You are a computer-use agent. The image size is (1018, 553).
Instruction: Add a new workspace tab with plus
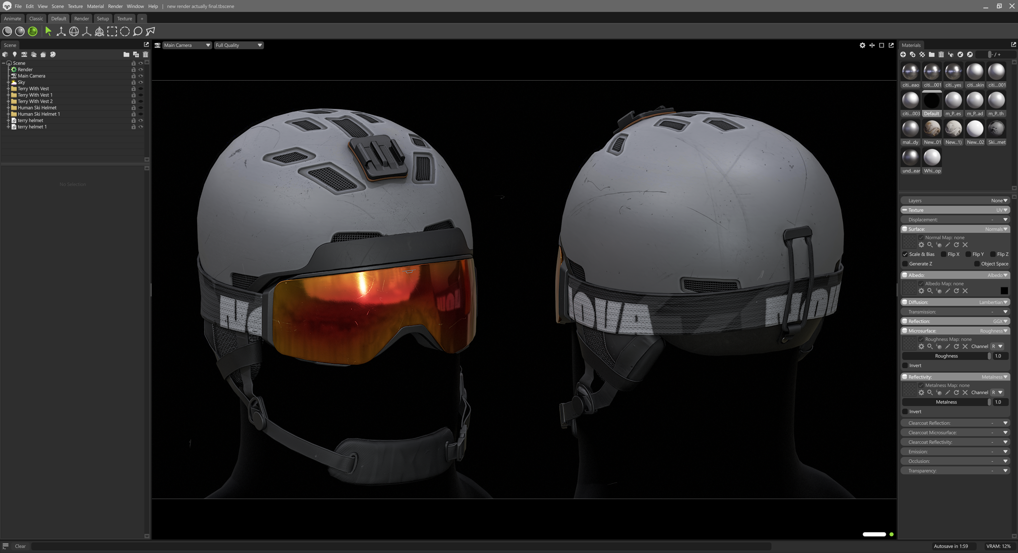click(x=142, y=19)
